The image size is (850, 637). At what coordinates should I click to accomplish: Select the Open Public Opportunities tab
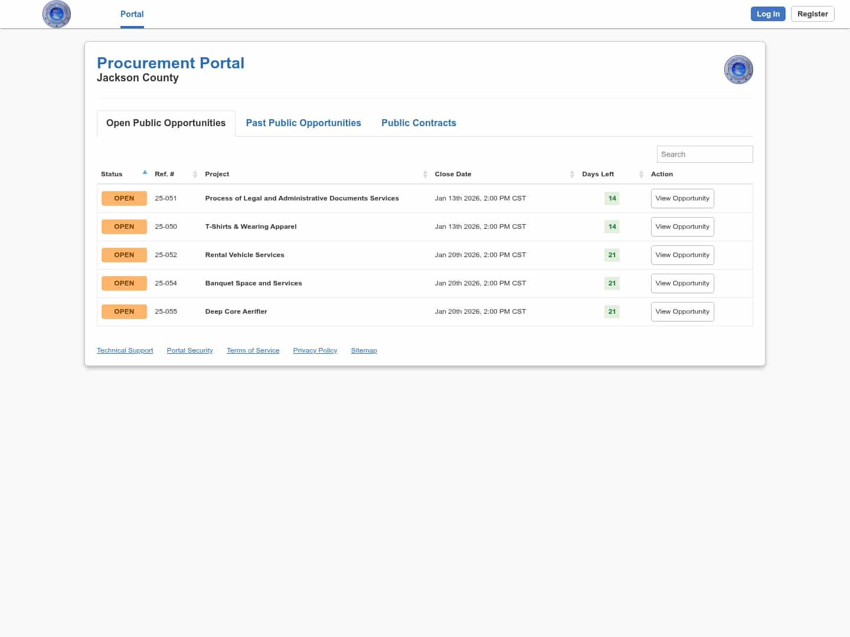click(166, 123)
